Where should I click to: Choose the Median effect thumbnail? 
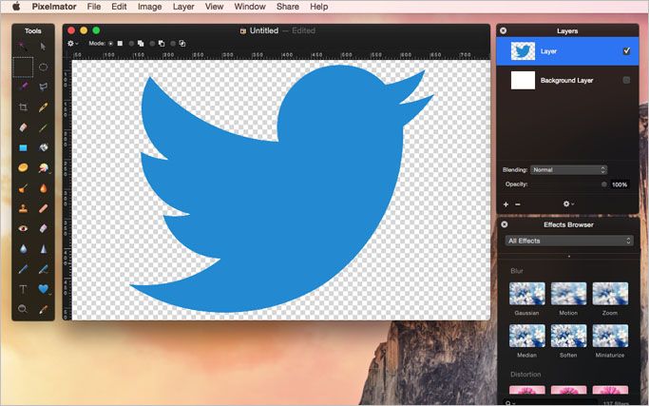(x=527, y=336)
